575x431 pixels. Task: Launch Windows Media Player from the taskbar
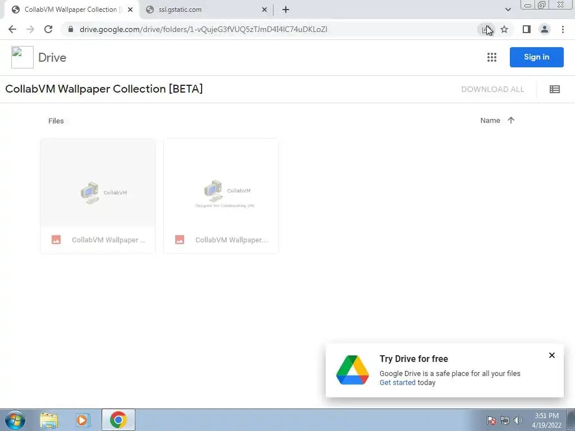83,420
